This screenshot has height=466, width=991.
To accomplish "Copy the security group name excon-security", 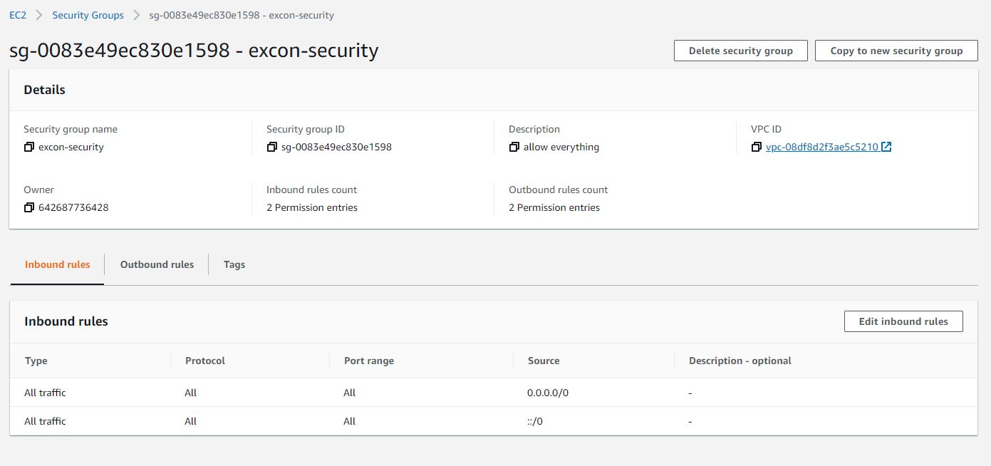I will (x=29, y=147).
